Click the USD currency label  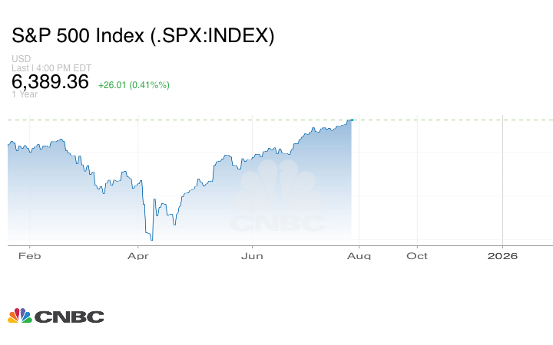21,59
